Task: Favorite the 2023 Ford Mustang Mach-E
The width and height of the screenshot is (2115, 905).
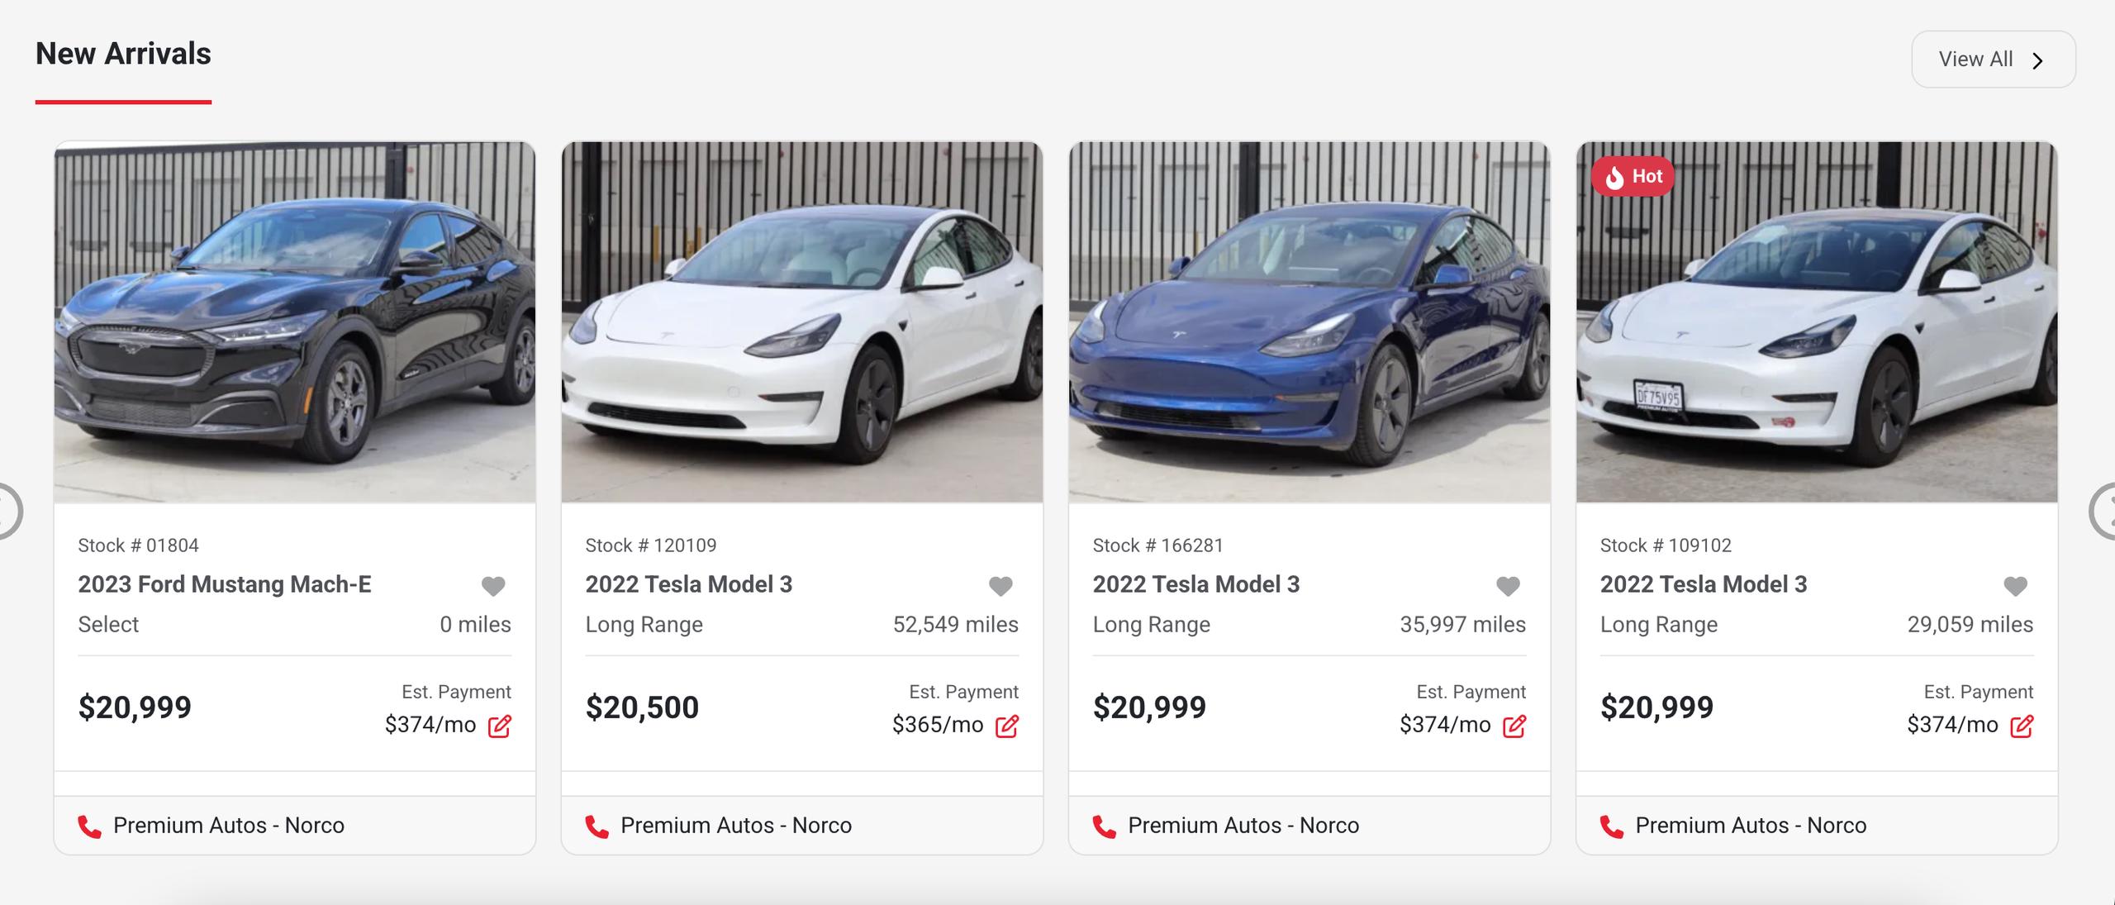Action: point(493,586)
